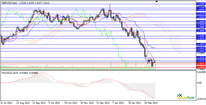Click the chart shift triangle marker

(157, 2)
